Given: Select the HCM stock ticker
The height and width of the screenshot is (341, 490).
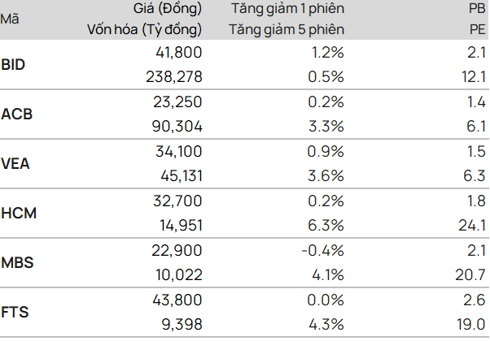Looking at the screenshot, I should (x=19, y=214).
